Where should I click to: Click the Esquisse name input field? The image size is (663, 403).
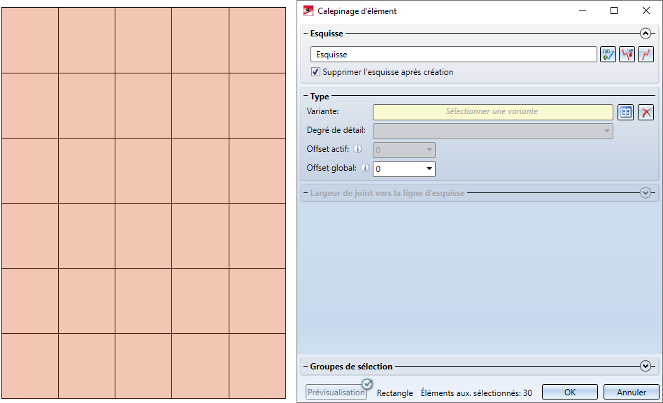point(453,55)
